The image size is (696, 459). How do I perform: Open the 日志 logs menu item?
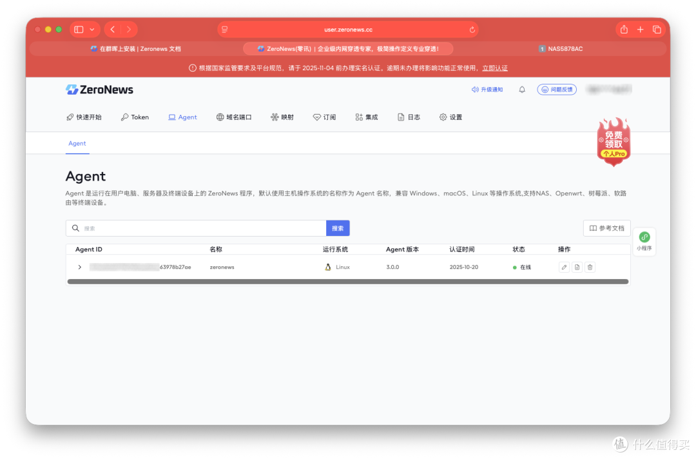point(409,117)
